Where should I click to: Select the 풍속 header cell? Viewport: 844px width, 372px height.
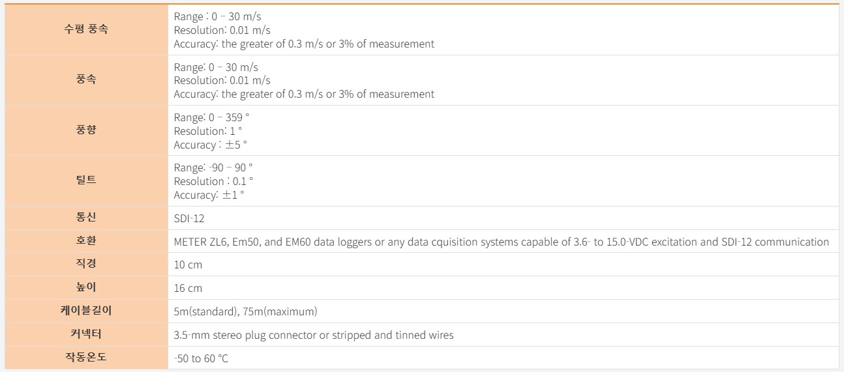point(86,80)
